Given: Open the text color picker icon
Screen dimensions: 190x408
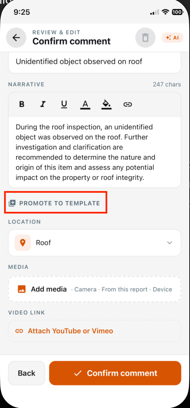Looking at the screenshot, I should click(85, 105).
